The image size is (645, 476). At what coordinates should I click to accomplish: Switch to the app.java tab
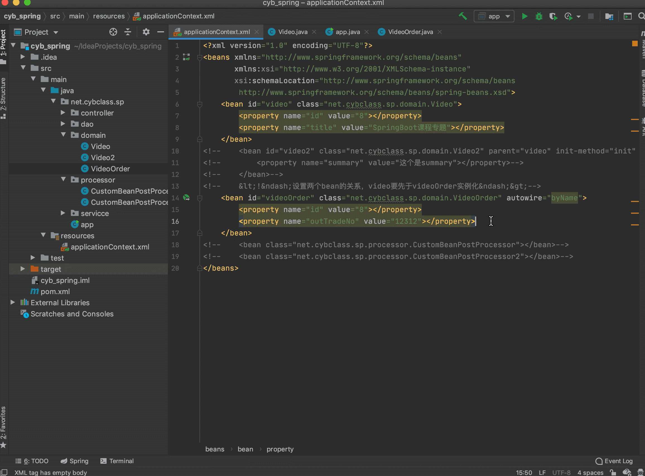tap(347, 32)
